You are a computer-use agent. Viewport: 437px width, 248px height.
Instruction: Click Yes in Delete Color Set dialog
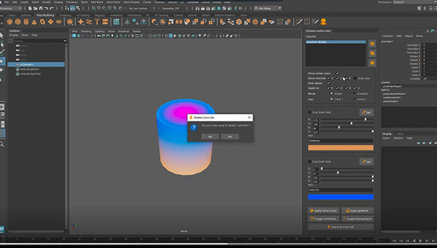210,137
